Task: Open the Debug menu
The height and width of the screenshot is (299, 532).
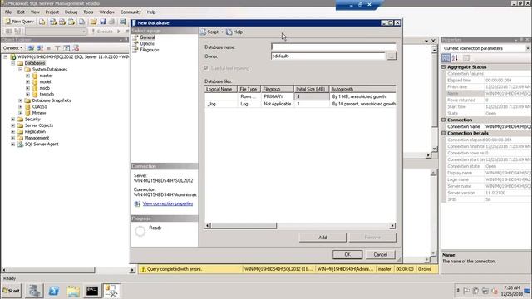Action: click(71, 12)
